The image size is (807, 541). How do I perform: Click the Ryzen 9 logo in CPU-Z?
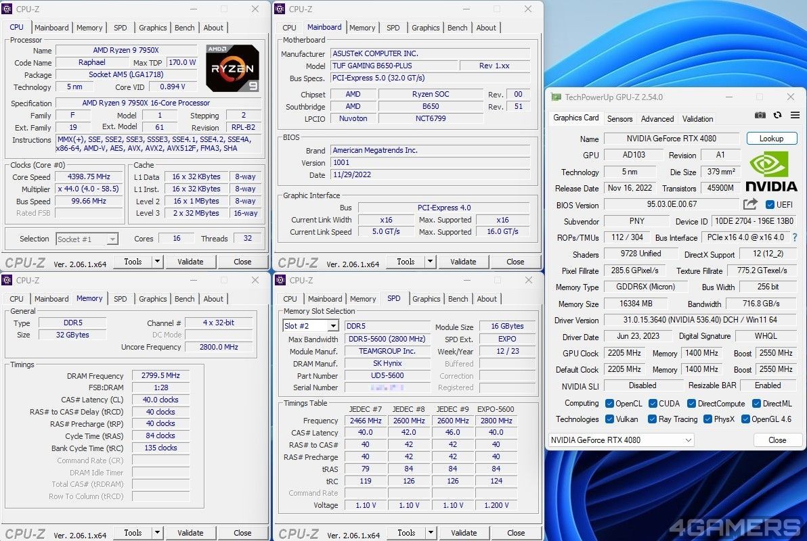[232, 68]
